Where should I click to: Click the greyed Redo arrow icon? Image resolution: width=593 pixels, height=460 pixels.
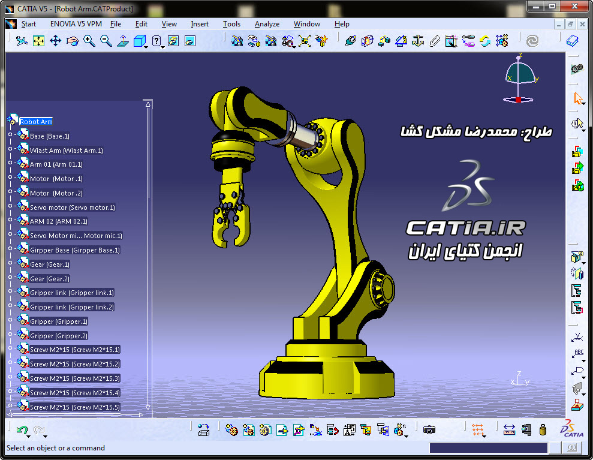[38, 430]
